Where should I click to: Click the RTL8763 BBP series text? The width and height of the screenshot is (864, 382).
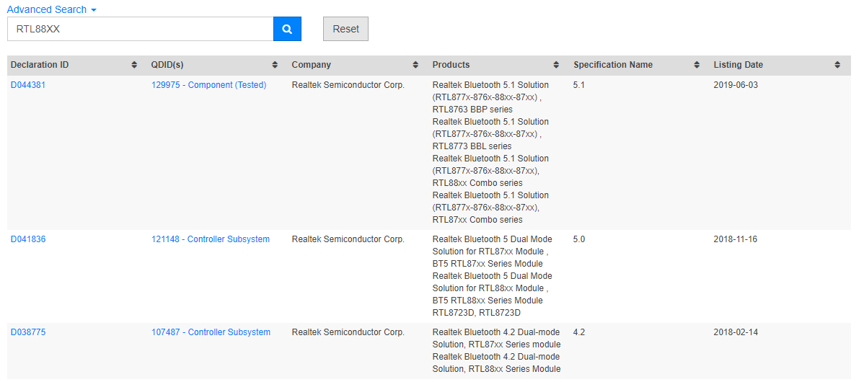click(473, 109)
